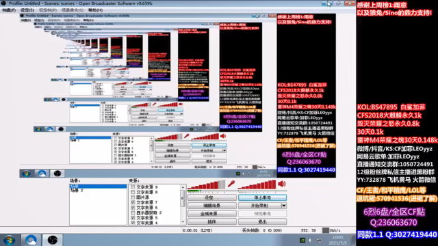Mute the microphone via the mic icon

tap(231, 184)
